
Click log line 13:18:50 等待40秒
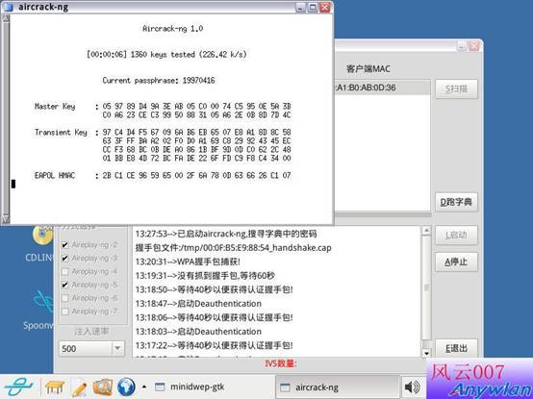pyautogui.click(x=215, y=289)
